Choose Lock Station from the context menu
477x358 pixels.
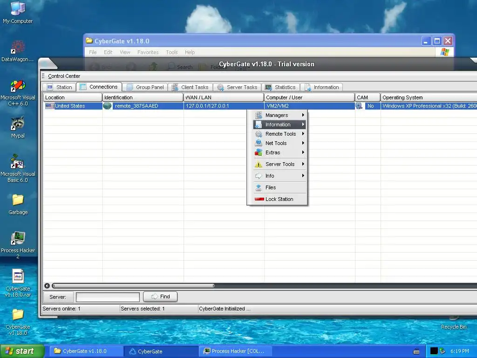pos(279,199)
